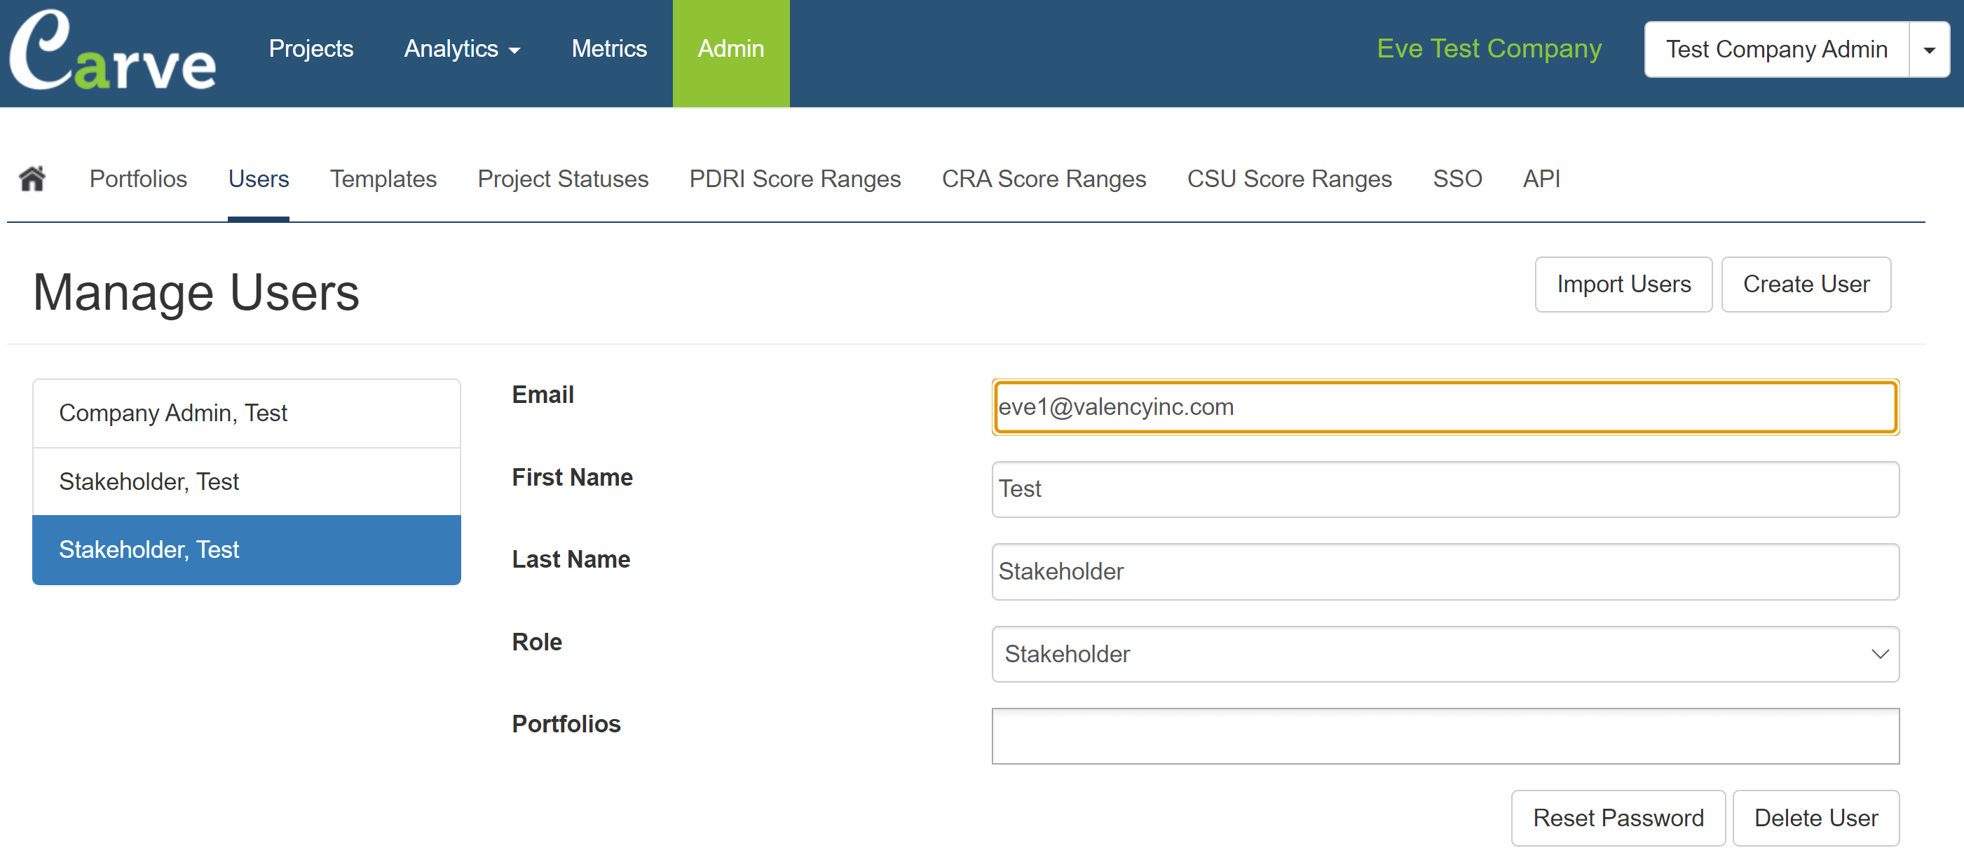Click the Delete User button

point(1815,817)
